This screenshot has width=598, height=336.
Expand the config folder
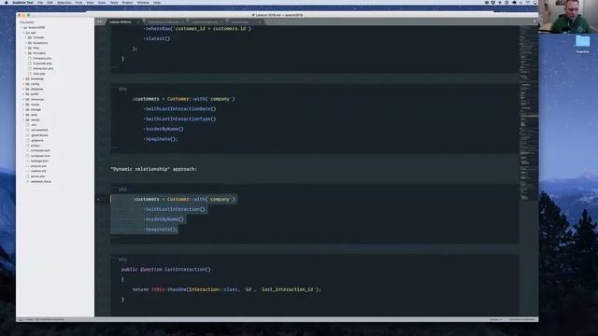point(23,84)
